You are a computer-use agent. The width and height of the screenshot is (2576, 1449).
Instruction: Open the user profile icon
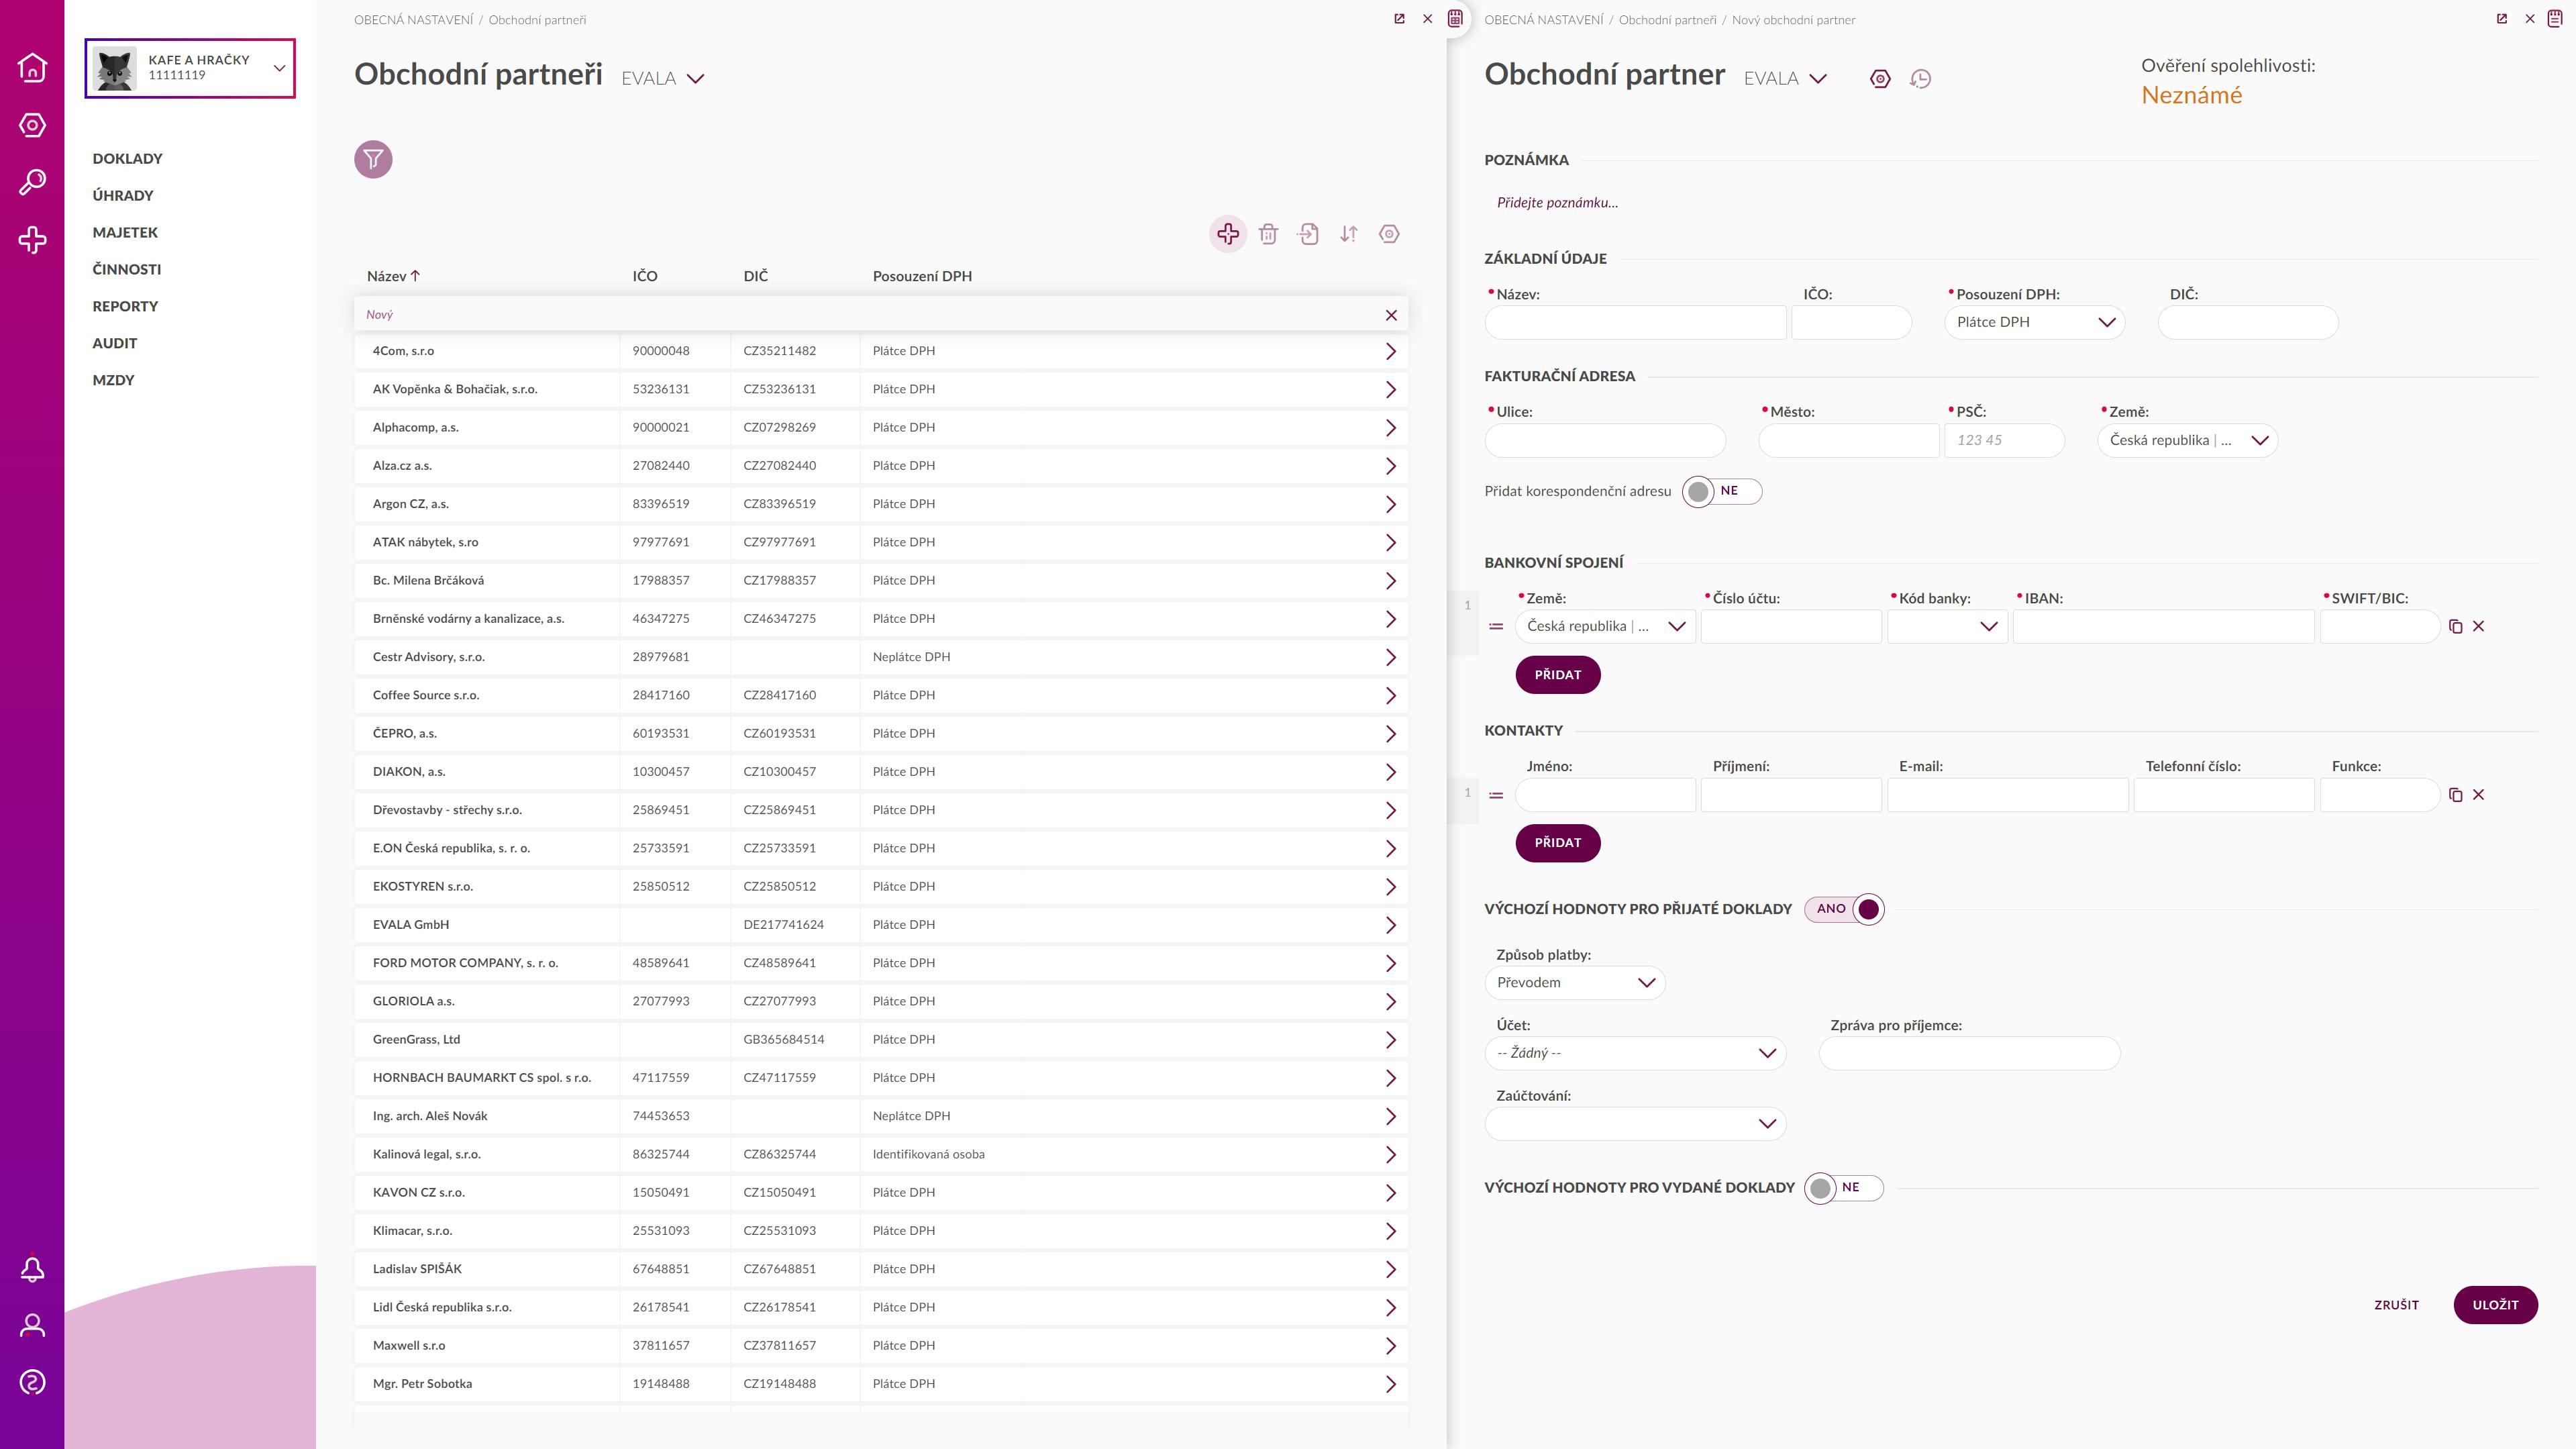pyautogui.click(x=32, y=1326)
